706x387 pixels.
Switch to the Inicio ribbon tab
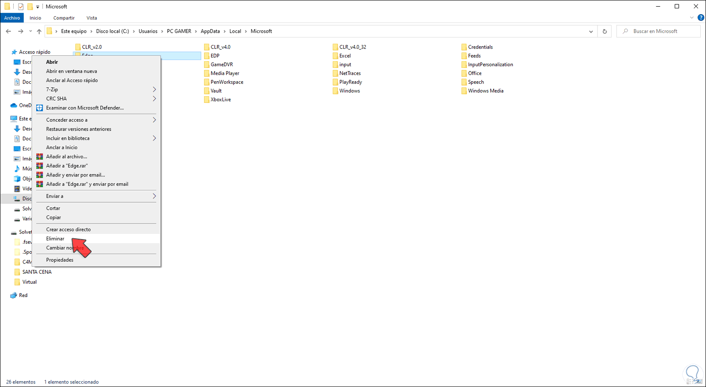tap(35, 18)
